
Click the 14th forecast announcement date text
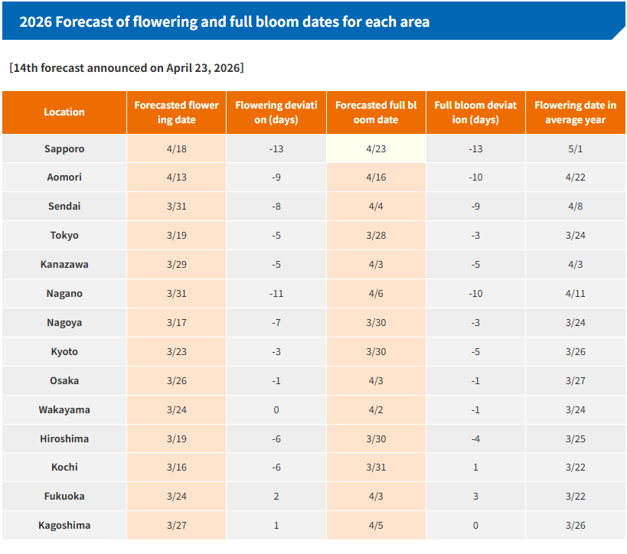127,67
